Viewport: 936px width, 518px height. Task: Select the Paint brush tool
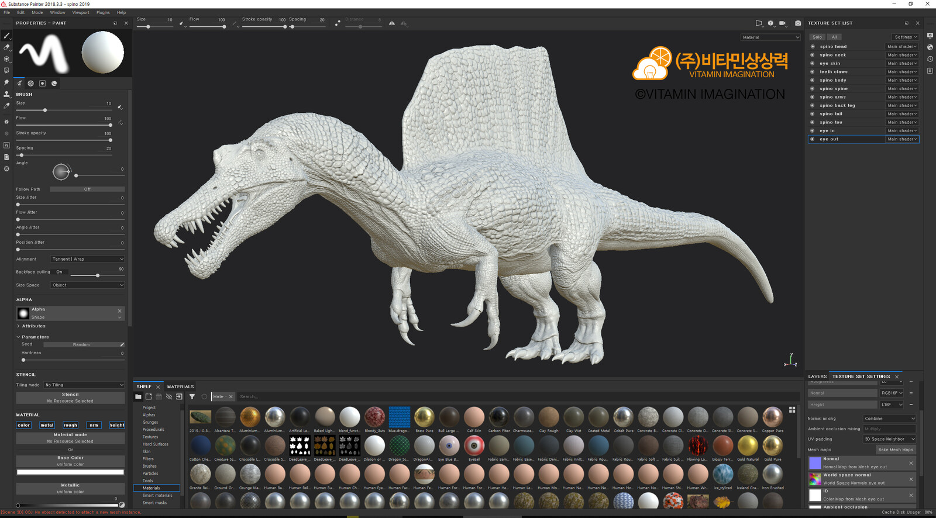coord(6,36)
